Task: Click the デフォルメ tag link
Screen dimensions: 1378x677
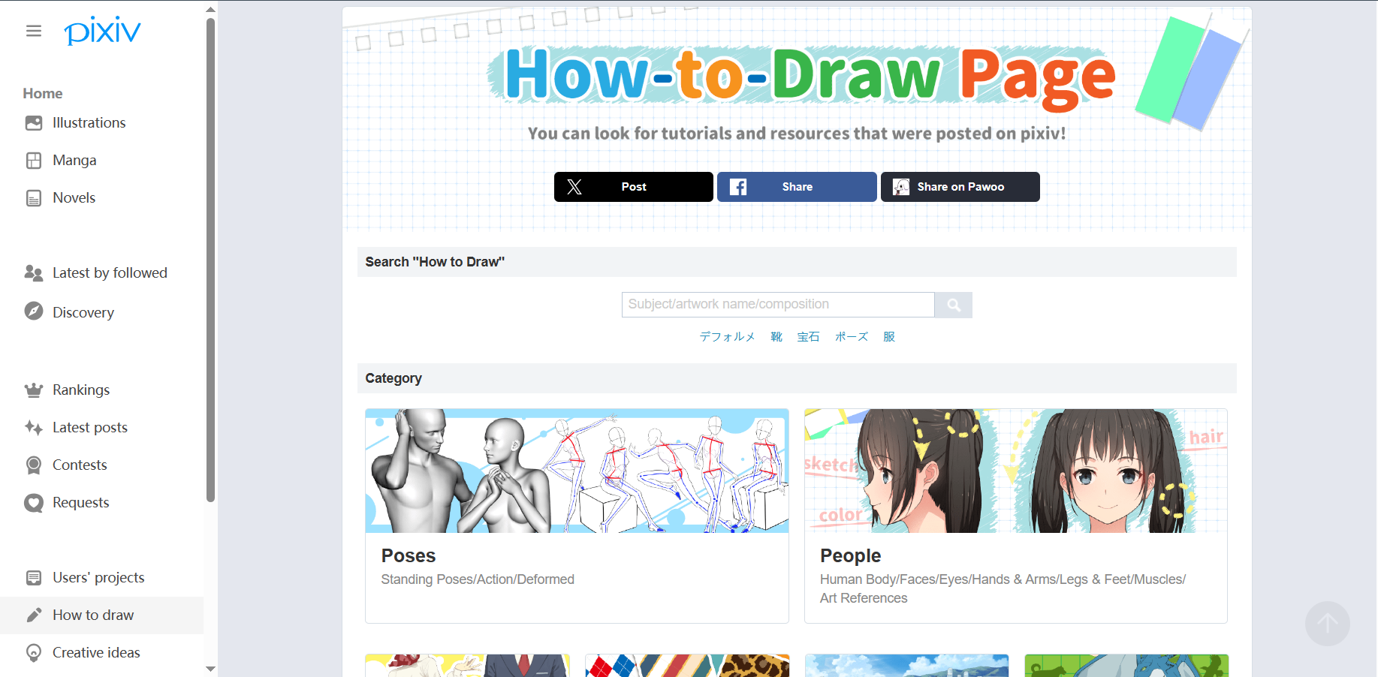Action: [x=727, y=336]
